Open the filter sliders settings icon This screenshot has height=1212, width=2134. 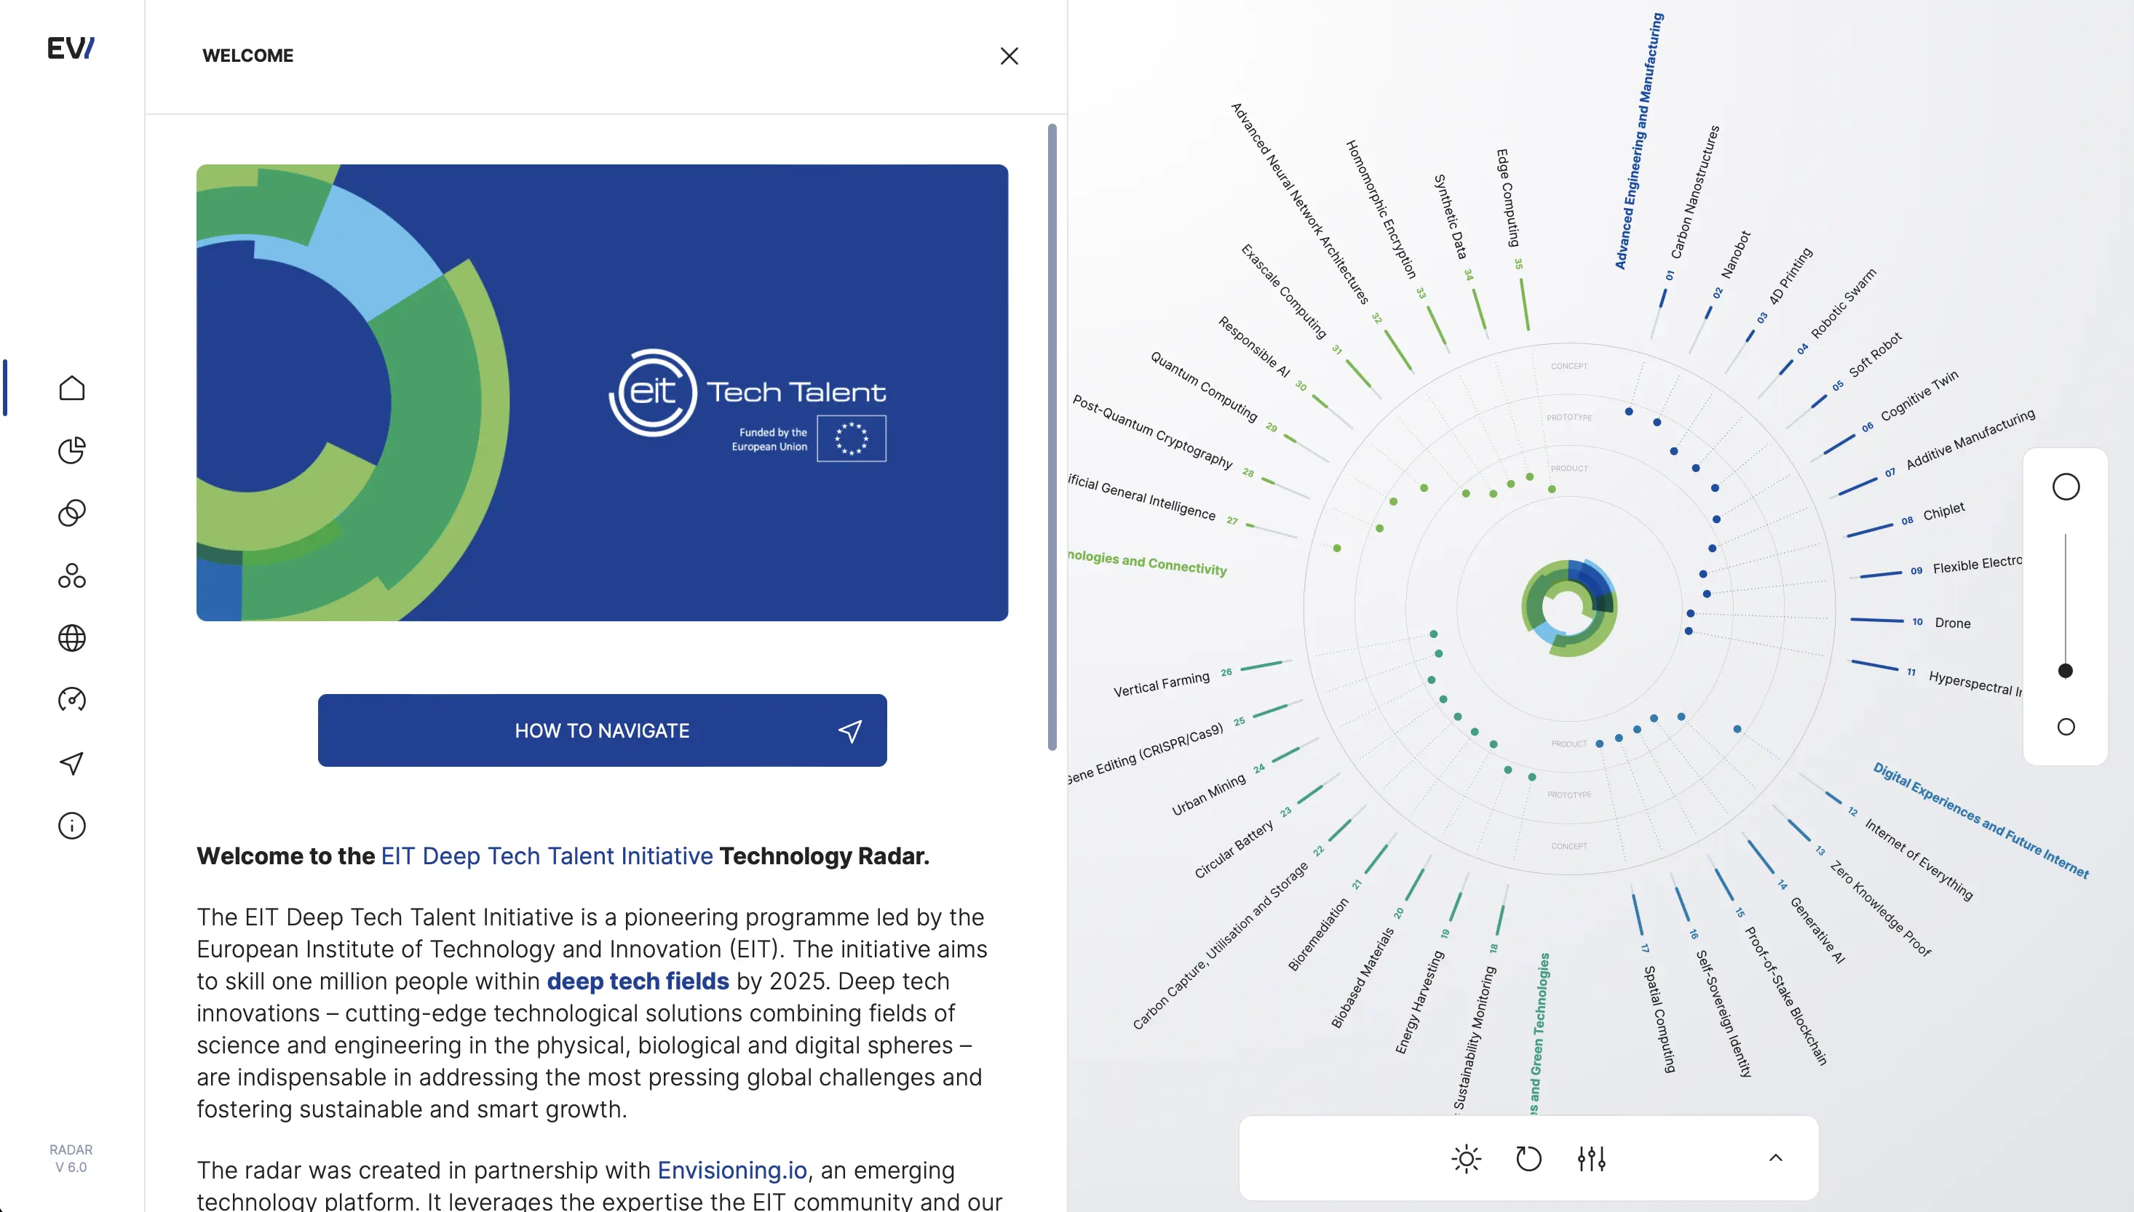point(1591,1158)
